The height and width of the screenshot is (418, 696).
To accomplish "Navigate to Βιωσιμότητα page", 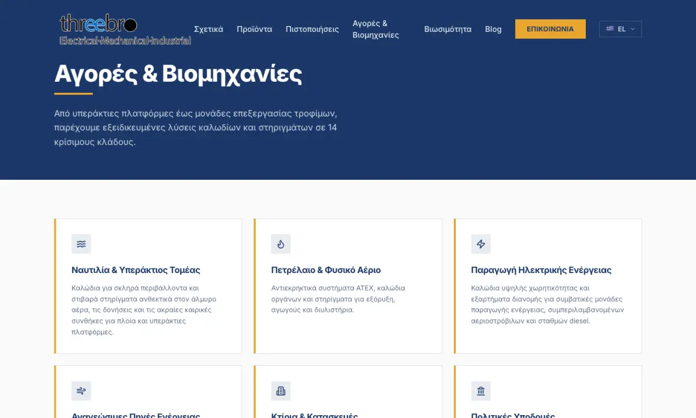I will [x=448, y=29].
